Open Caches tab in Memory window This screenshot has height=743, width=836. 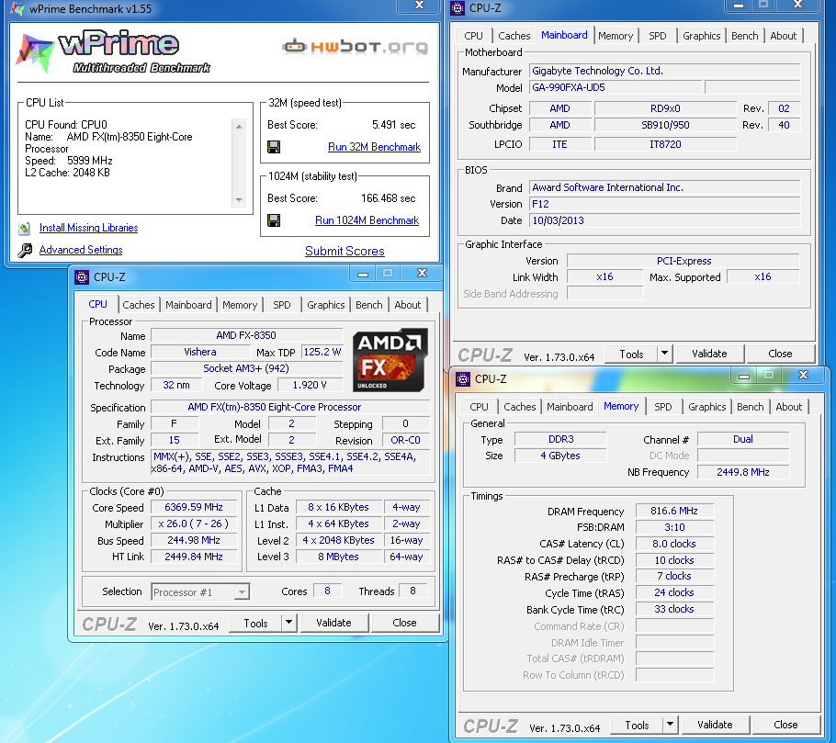click(x=520, y=407)
